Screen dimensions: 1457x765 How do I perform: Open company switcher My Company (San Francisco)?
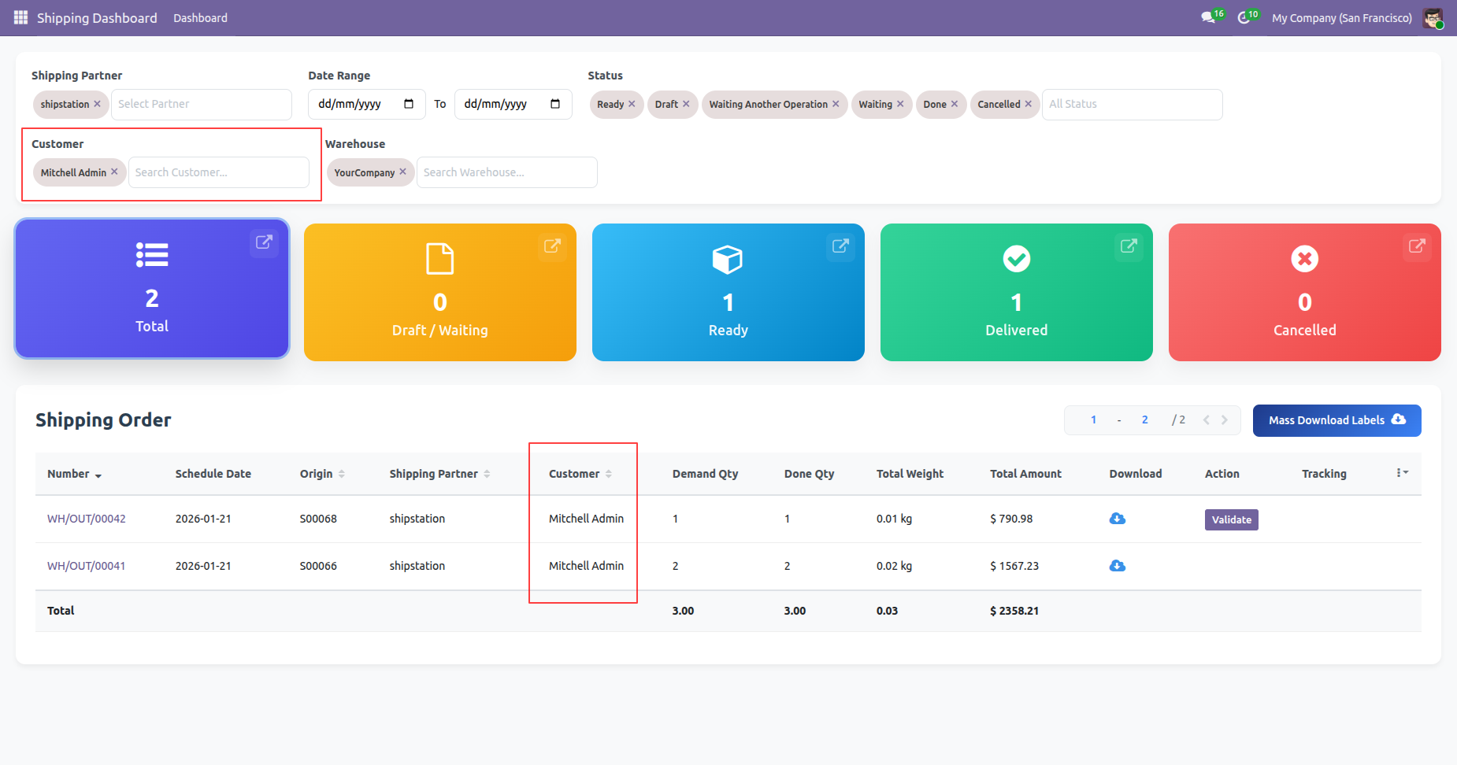point(1341,17)
